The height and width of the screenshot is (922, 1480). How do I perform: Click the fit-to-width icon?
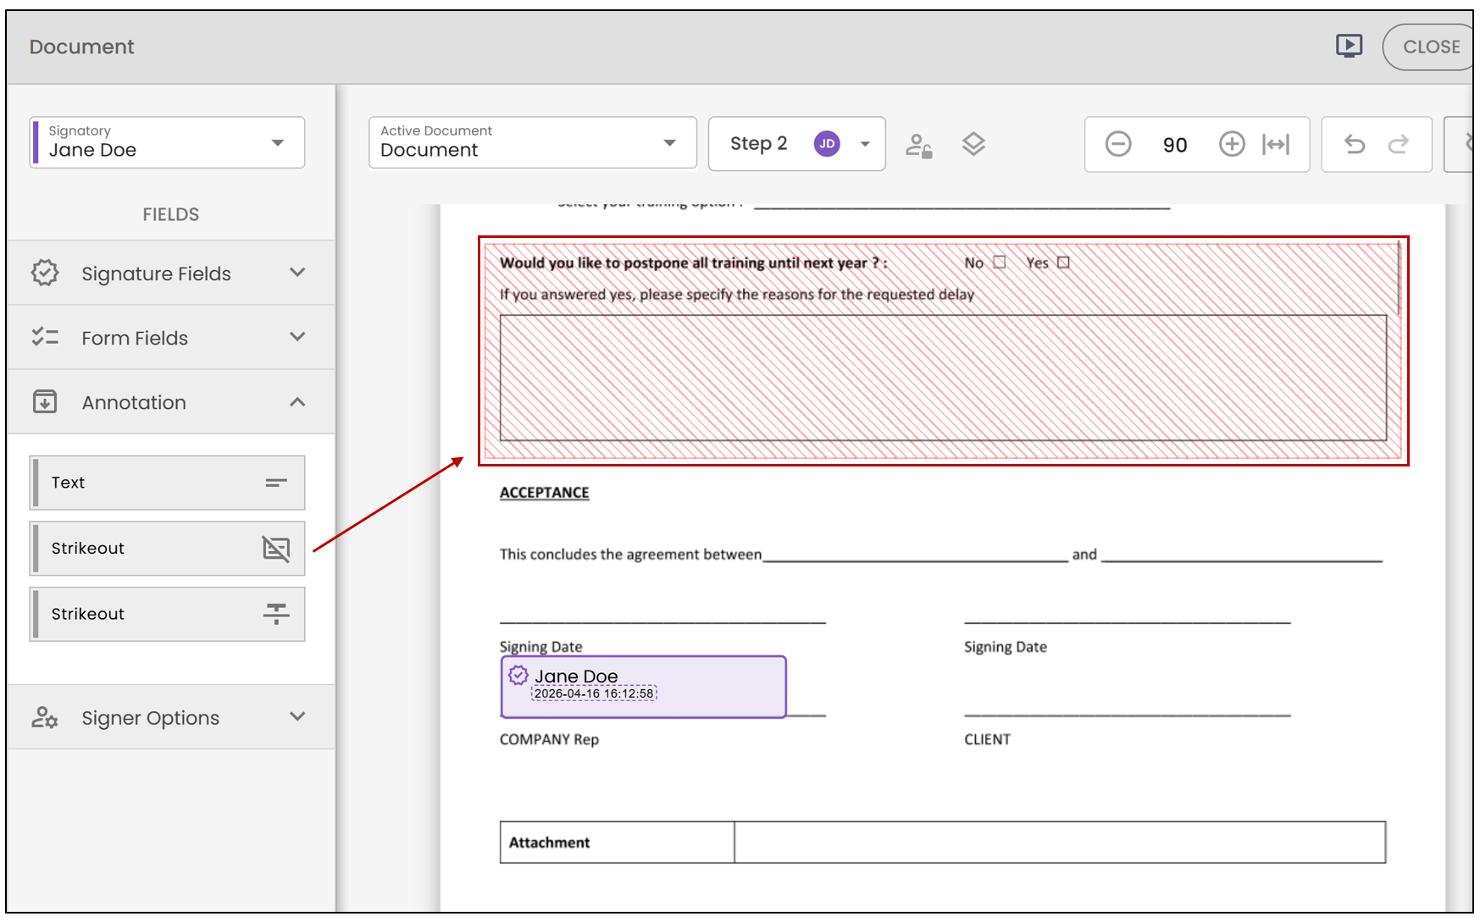1276,145
